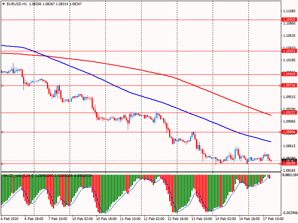Image resolution: width=298 pixels, height=223 pixels.
Task: Open the chart menu triangle beside EURUSD,H1
Action: [x=4, y=4]
